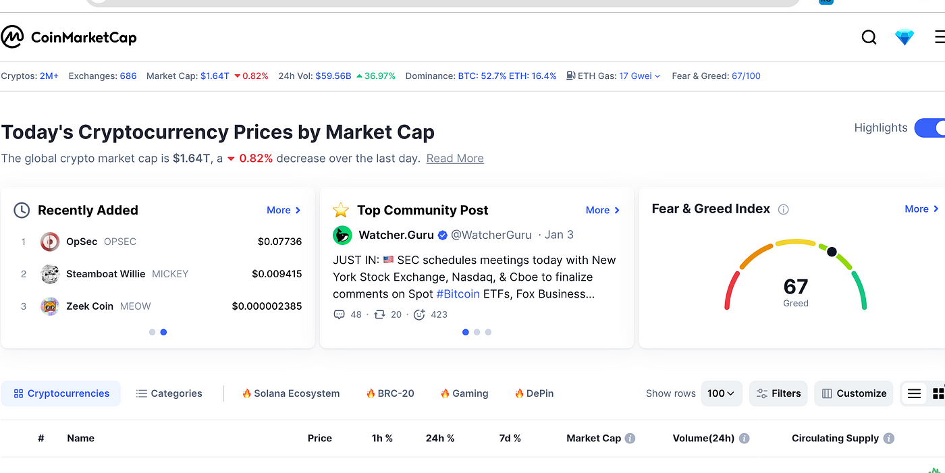This screenshot has width=945, height=473.
Task: Open the hamburger menu icon
Action: coord(939,37)
